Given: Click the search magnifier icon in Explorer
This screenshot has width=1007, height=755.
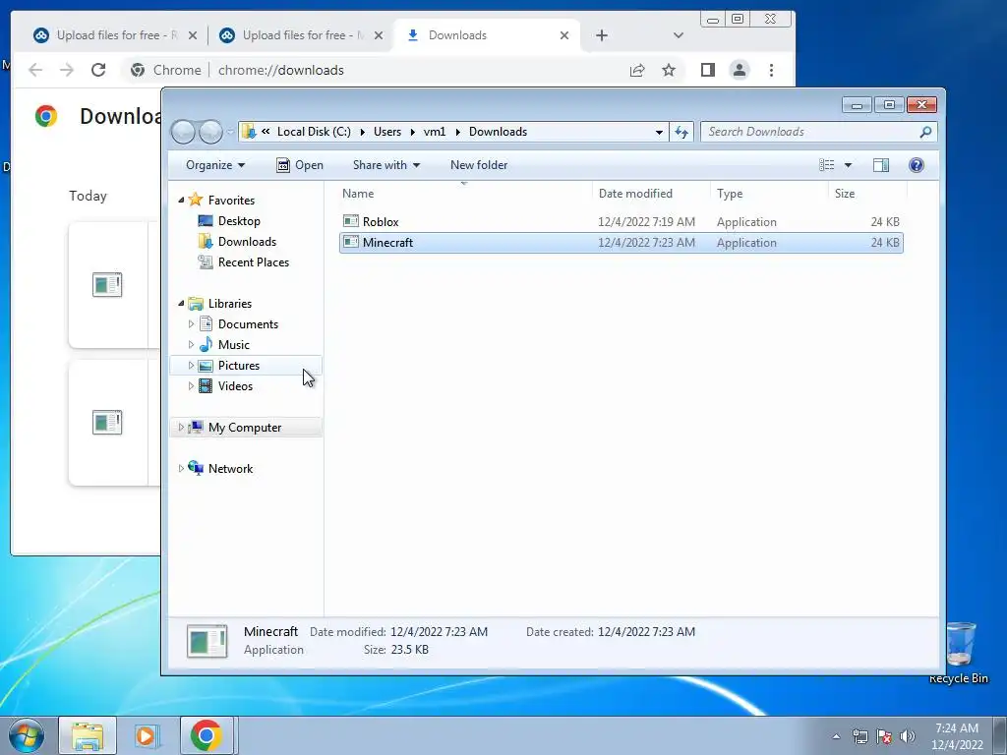Looking at the screenshot, I should pos(925,132).
